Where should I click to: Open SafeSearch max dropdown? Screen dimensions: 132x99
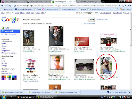(x=103, y=19)
